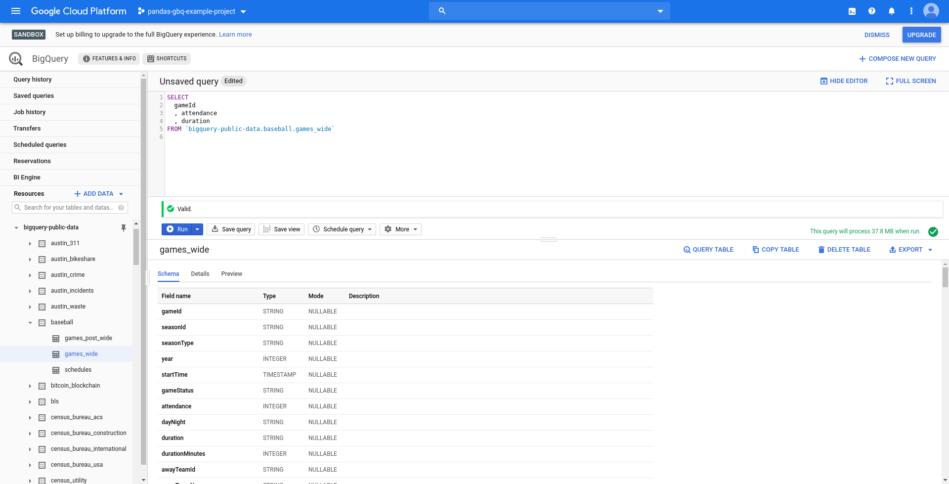Click Upgrade button
The height and width of the screenshot is (484, 949).
pos(921,35)
